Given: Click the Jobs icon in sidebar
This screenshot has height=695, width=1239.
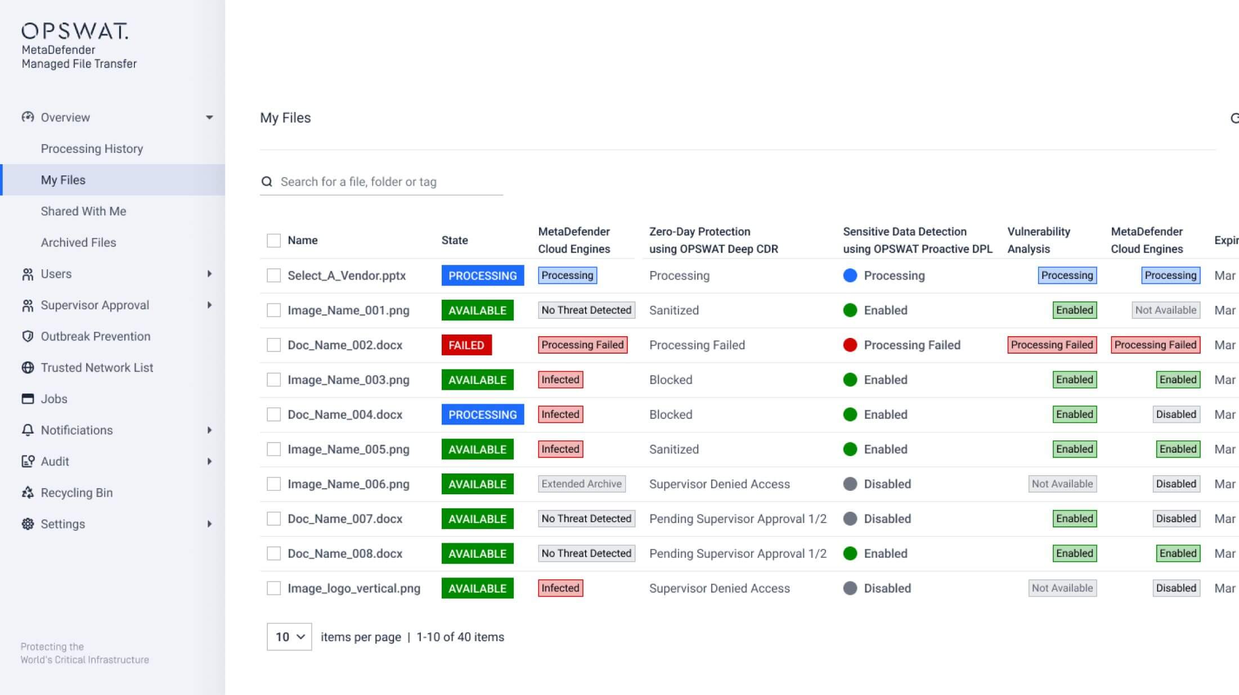Looking at the screenshot, I should click(x=28, y=399).
